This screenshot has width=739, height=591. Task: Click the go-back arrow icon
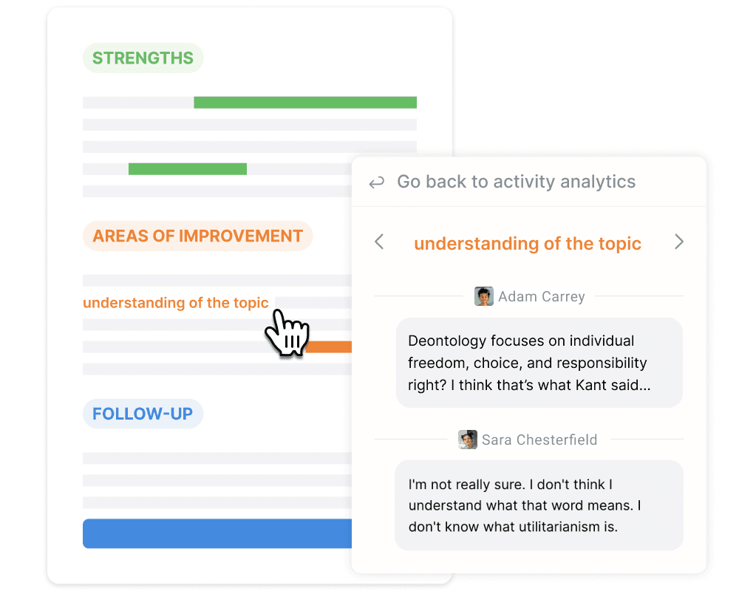376,182
